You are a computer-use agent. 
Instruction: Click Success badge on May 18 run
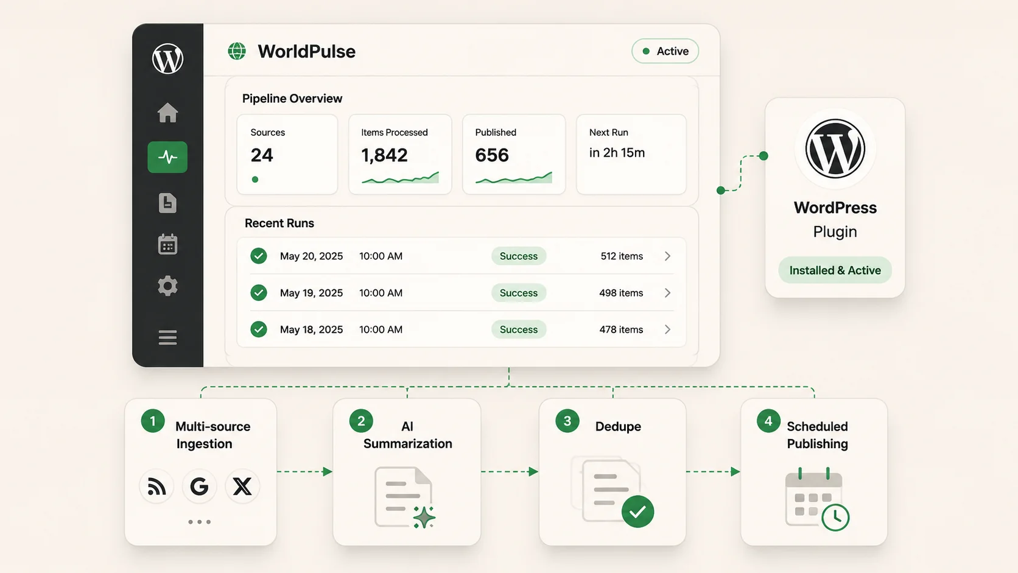[519, 329]
